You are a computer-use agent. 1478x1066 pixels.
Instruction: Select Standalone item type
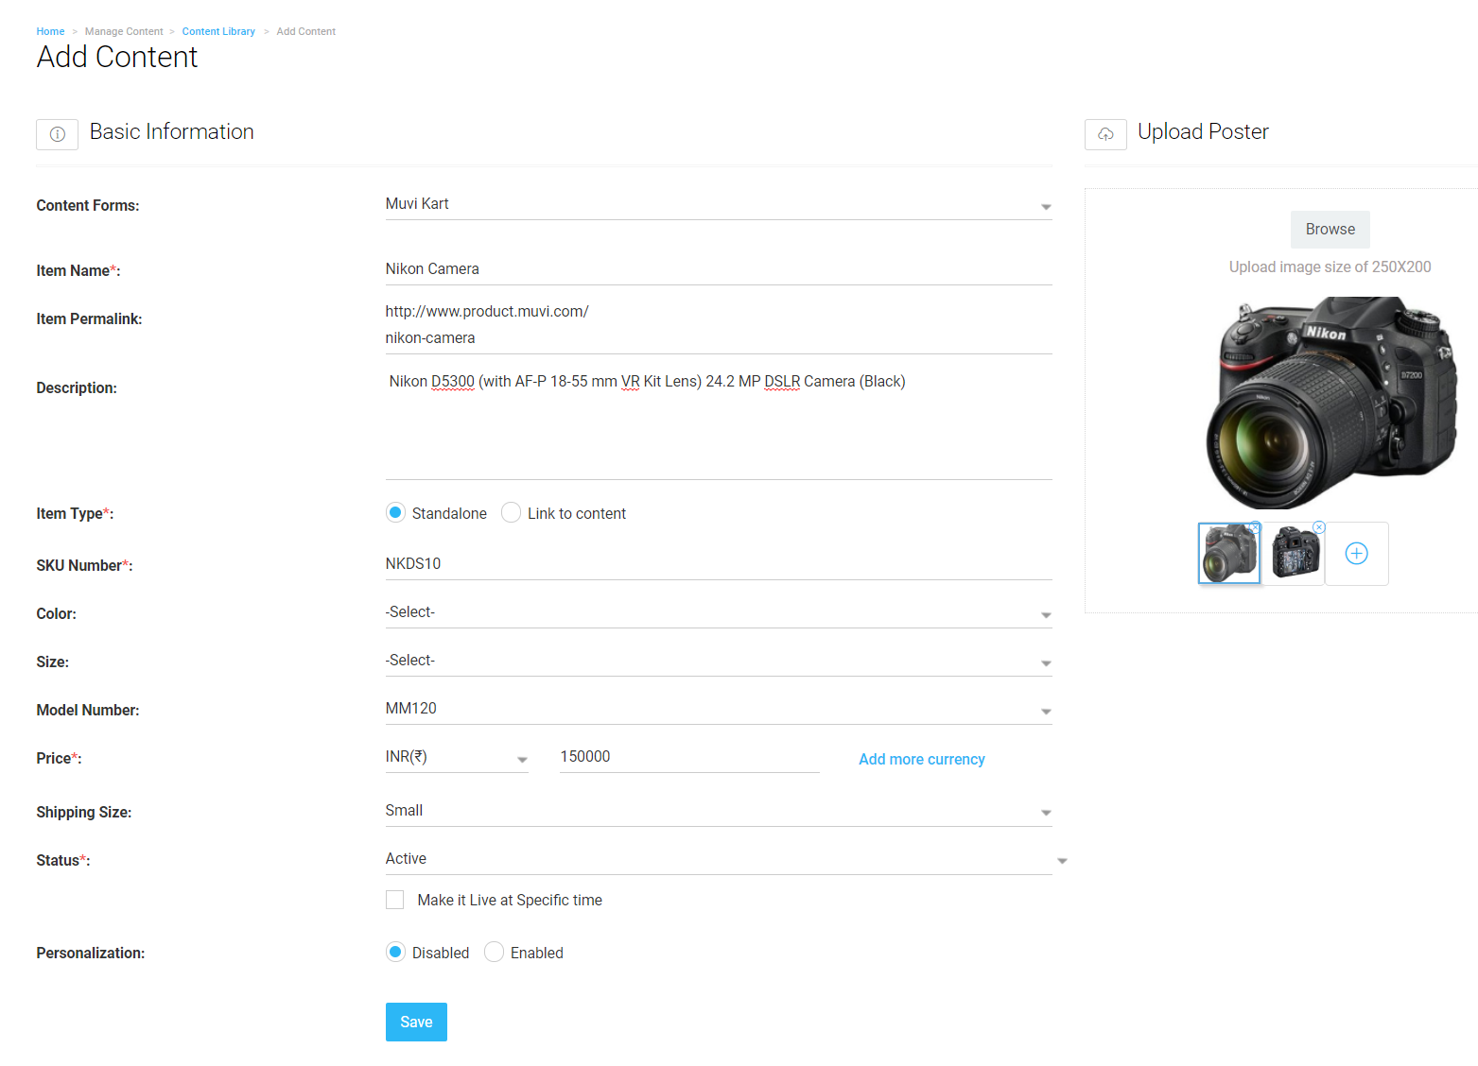(x=396, y=513)
